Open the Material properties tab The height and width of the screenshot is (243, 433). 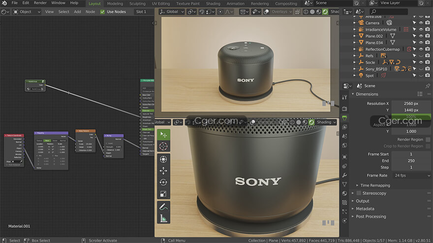(344, 193)
